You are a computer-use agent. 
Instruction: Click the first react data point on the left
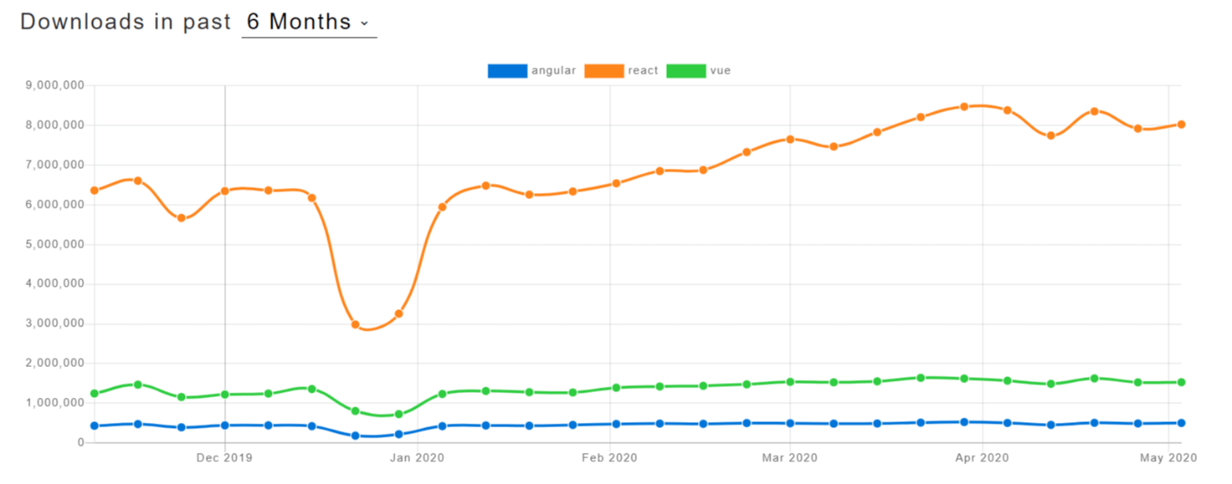(94, 190)
